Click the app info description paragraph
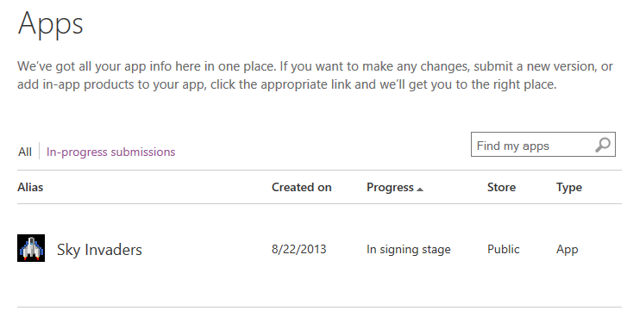 coord(315,75)
